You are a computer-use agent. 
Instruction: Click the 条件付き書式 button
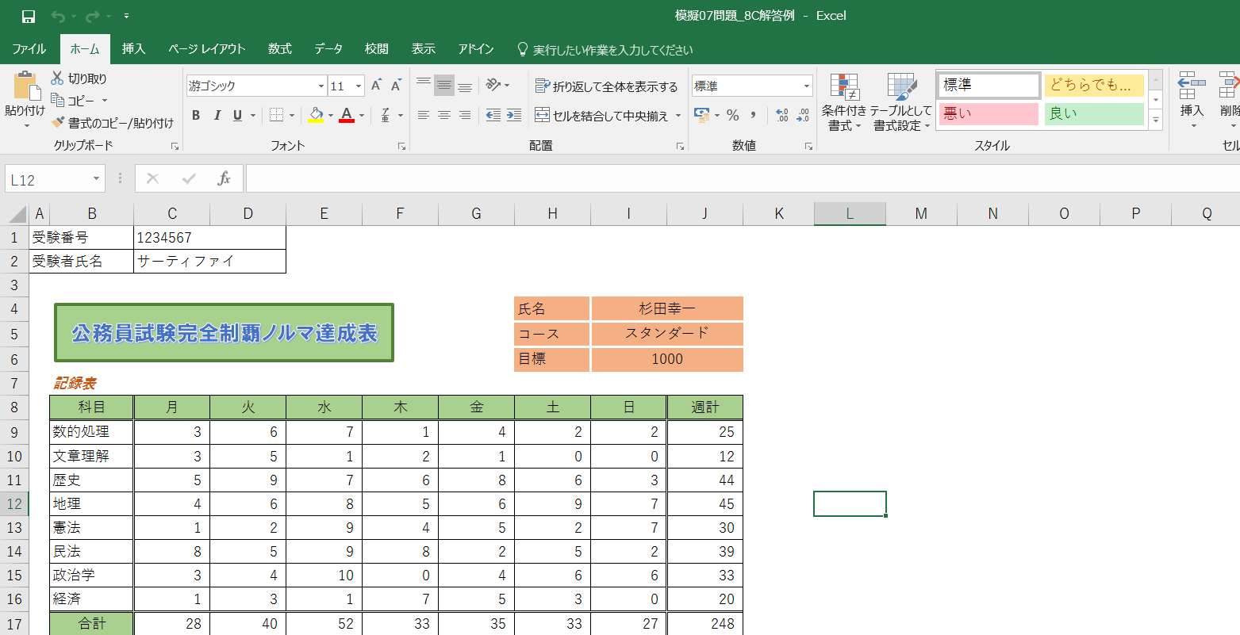(x=844, y=103)
